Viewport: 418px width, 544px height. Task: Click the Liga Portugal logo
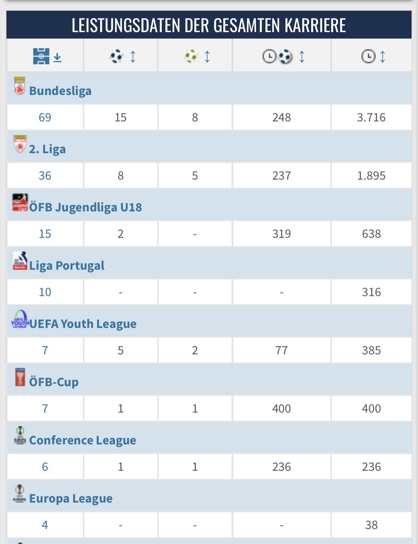coord(20,261)
